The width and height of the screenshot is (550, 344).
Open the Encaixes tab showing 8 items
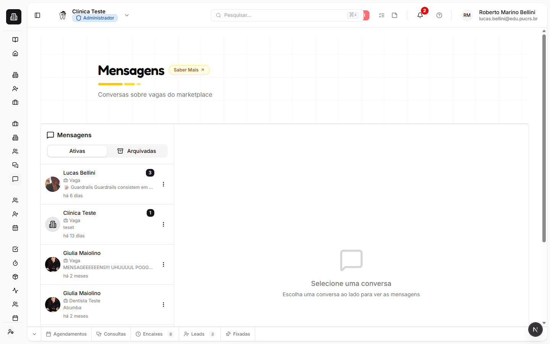coord(152,334)
